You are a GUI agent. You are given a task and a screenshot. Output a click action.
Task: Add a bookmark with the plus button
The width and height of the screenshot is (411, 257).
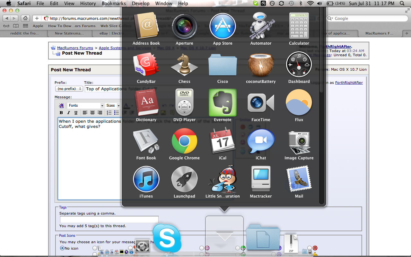(37, 18)
